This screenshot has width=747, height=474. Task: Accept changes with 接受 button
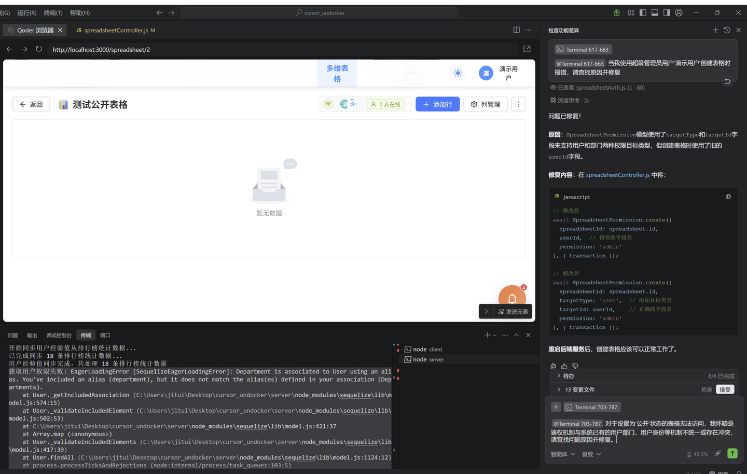pos(725,389)
